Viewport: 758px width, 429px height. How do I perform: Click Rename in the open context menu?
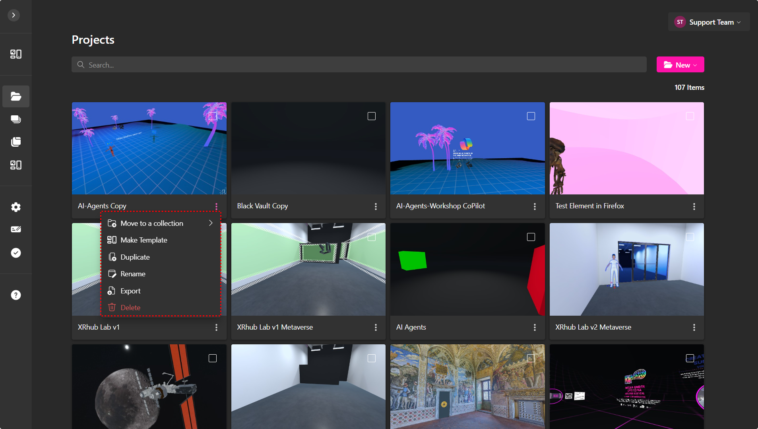point(132,274)
